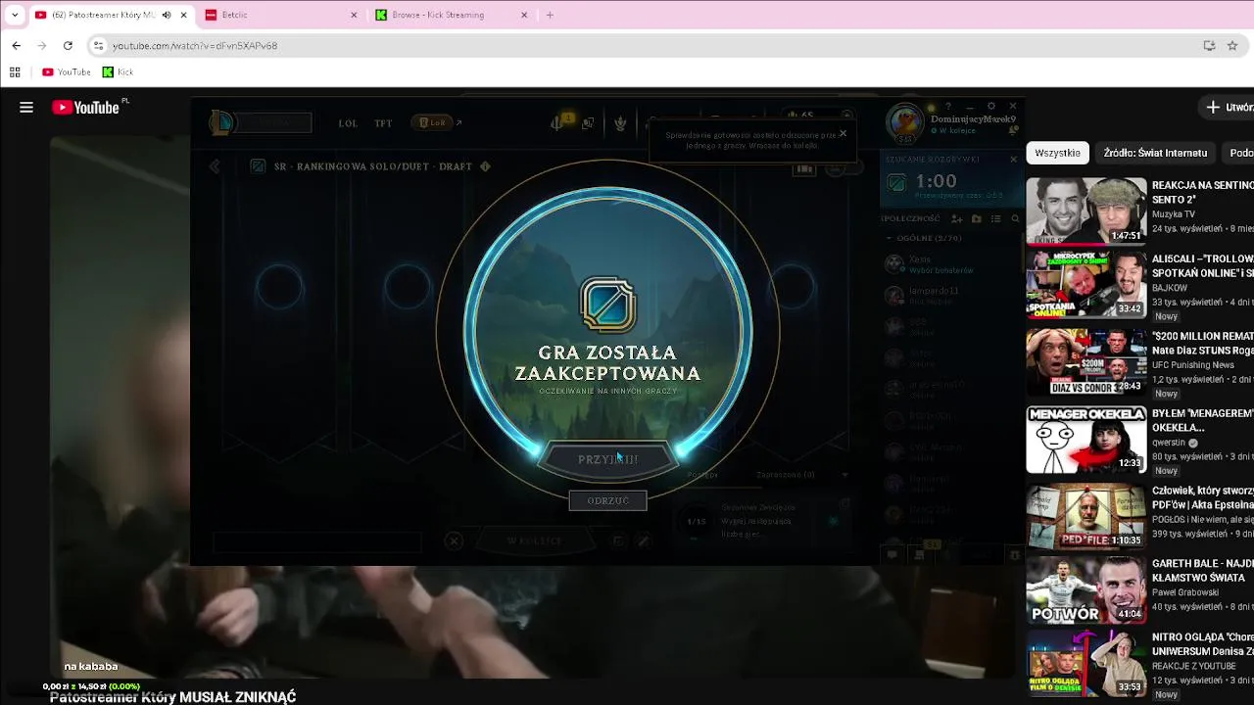
Task: Select the TFT tab in League client
Action: [383, 123]
